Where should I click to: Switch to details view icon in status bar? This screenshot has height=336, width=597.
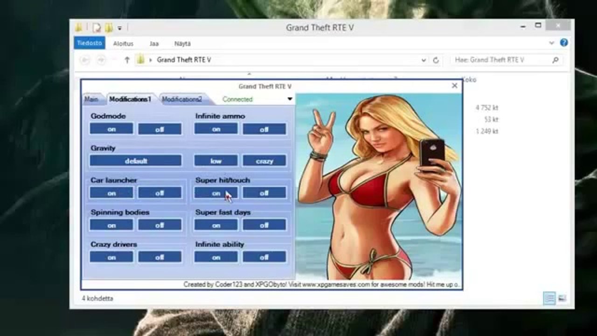tap(549, 298)
